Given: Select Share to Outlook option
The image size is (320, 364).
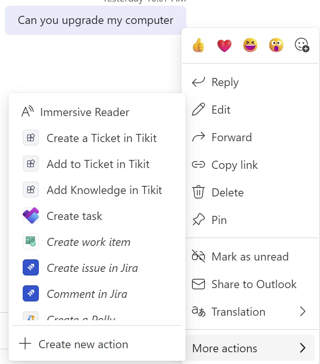Looking at the screenshot, I should 254,284.
